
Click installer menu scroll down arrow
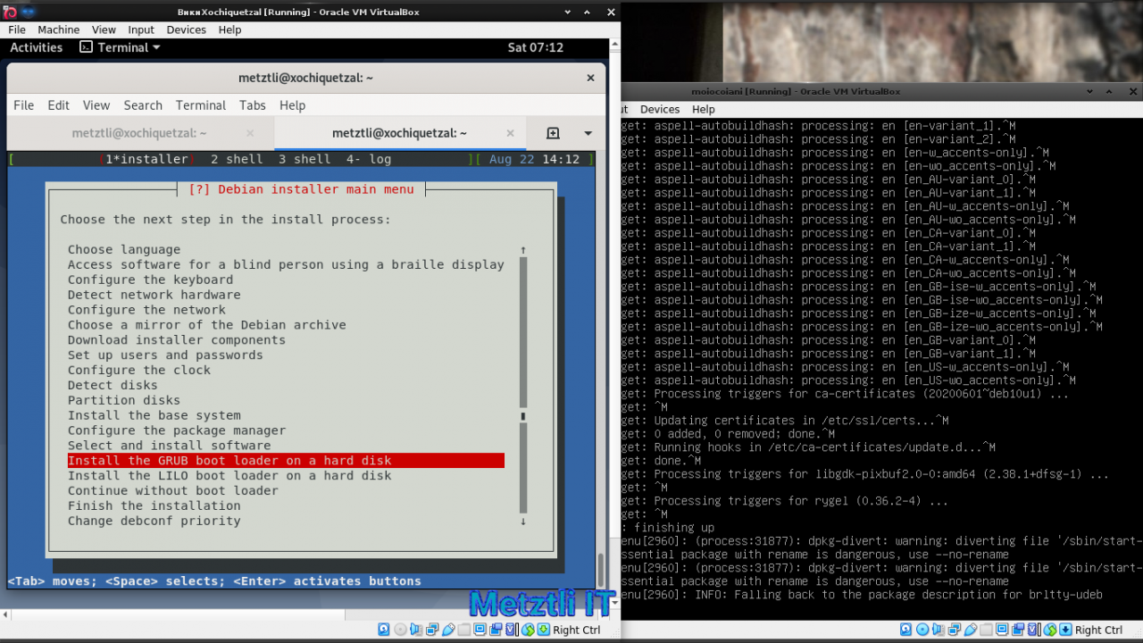523,522
